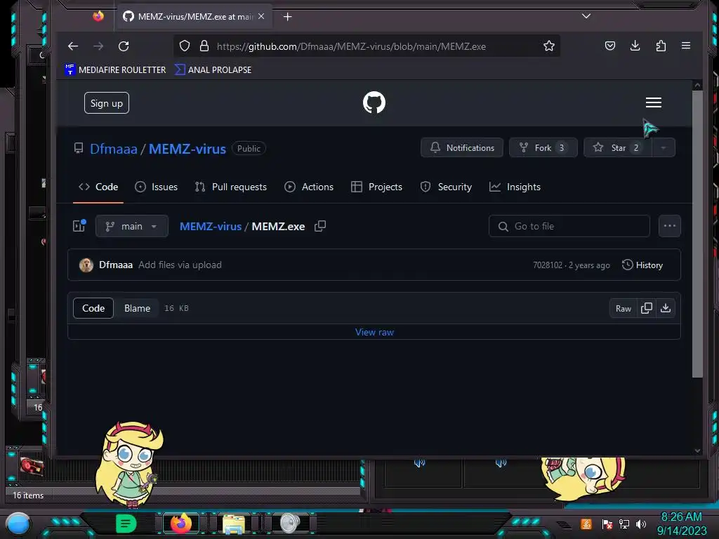Image resolution: width=719 pixels, height=539 pixels.
Task: Open the Insights tab
Action: (515, 187)
